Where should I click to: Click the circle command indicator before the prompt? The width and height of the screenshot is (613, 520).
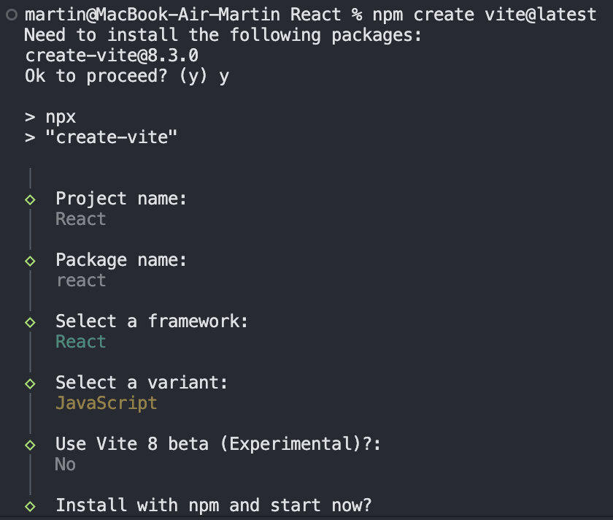pos(11,15)
